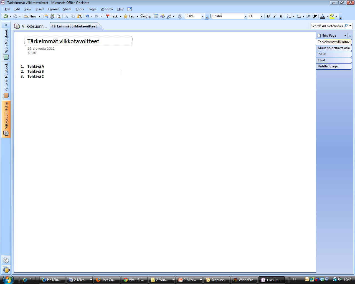The height and width of the screenshot is (284, 355).
Task: Click the grayed-out Forward navigation arrow
Action: 15,16
